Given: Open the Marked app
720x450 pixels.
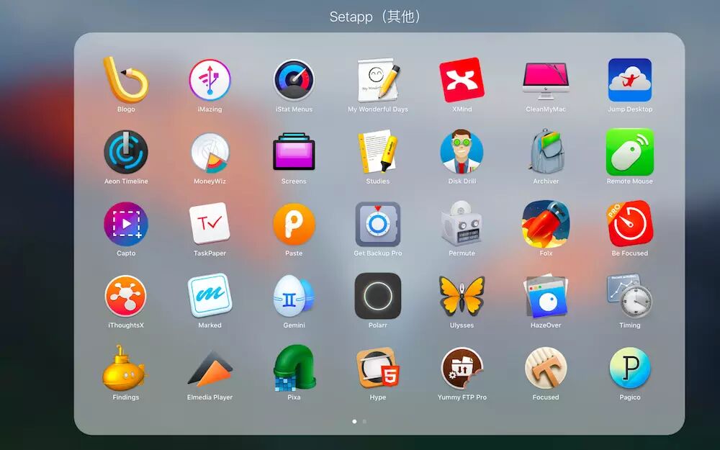Looking at the screenshot, I should (x=210, y=296).
